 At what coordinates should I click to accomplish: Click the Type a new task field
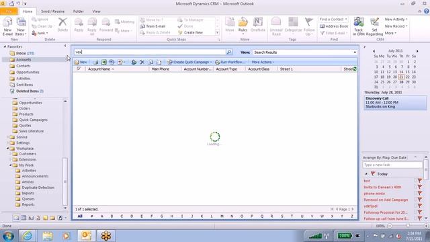coord(392,165)
